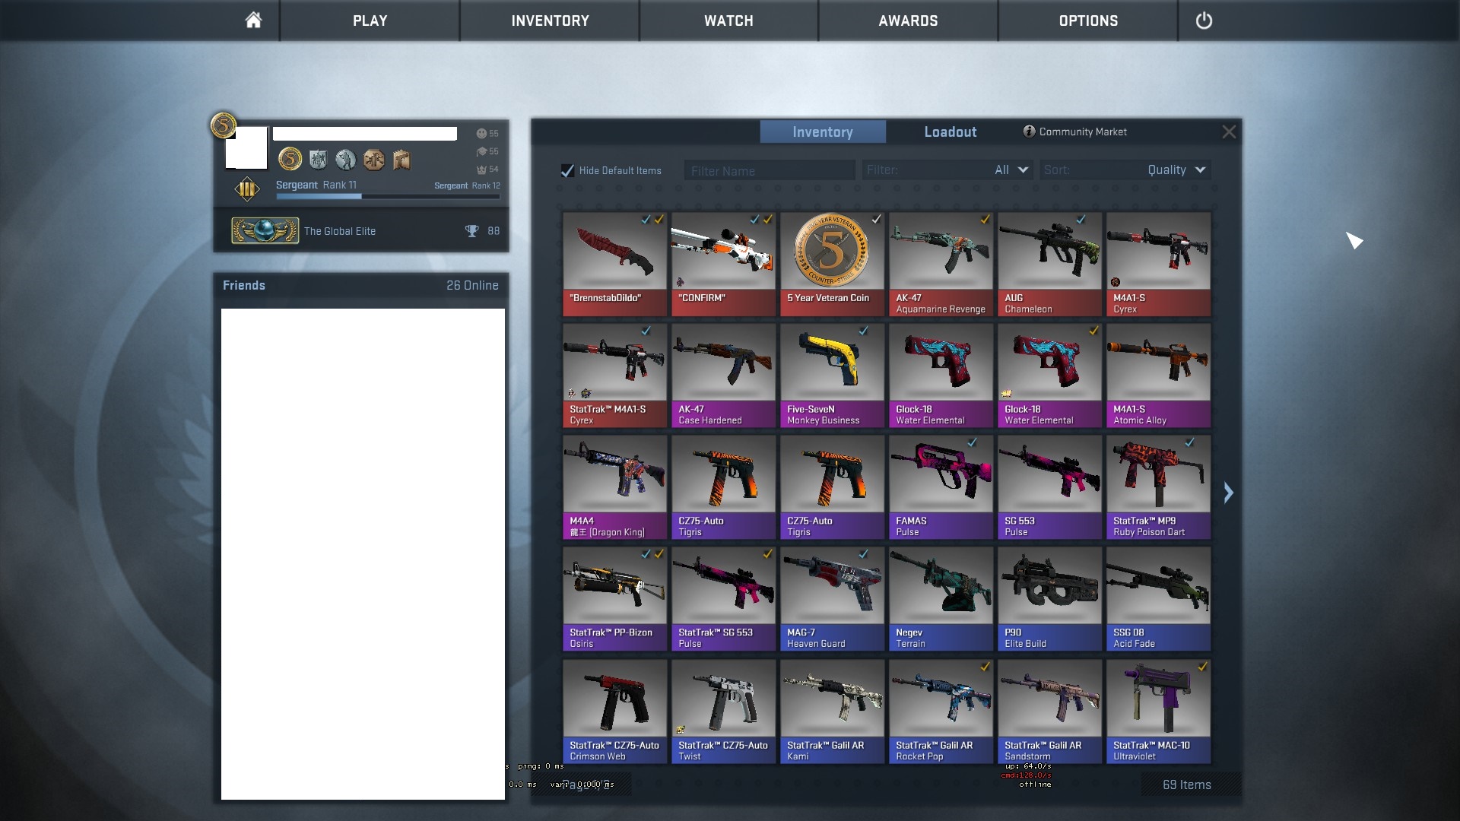Select P90 Elite Build skin
The image size is (1460, 821).
pyautogui.click(x=1049, y=599)
